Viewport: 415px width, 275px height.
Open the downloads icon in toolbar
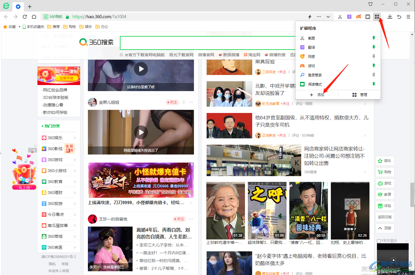coord(390,17)
